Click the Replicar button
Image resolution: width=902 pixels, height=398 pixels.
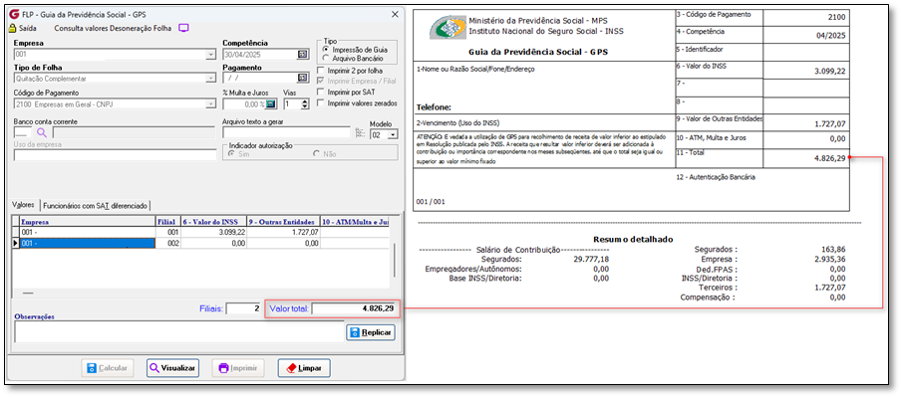[x=371, y=332]
